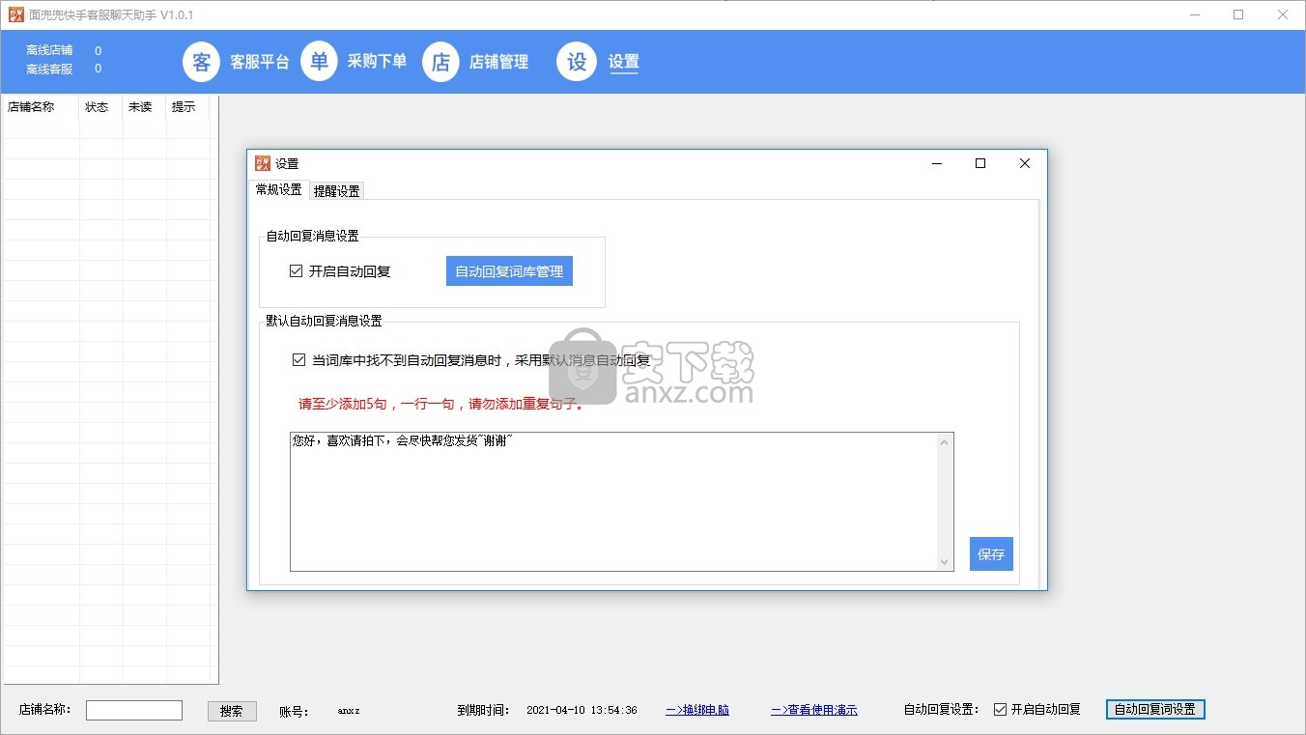This screenshot has width=1306, height=735.
Task: Open the 查看使用演示 link
Action: tap(814, 710)
